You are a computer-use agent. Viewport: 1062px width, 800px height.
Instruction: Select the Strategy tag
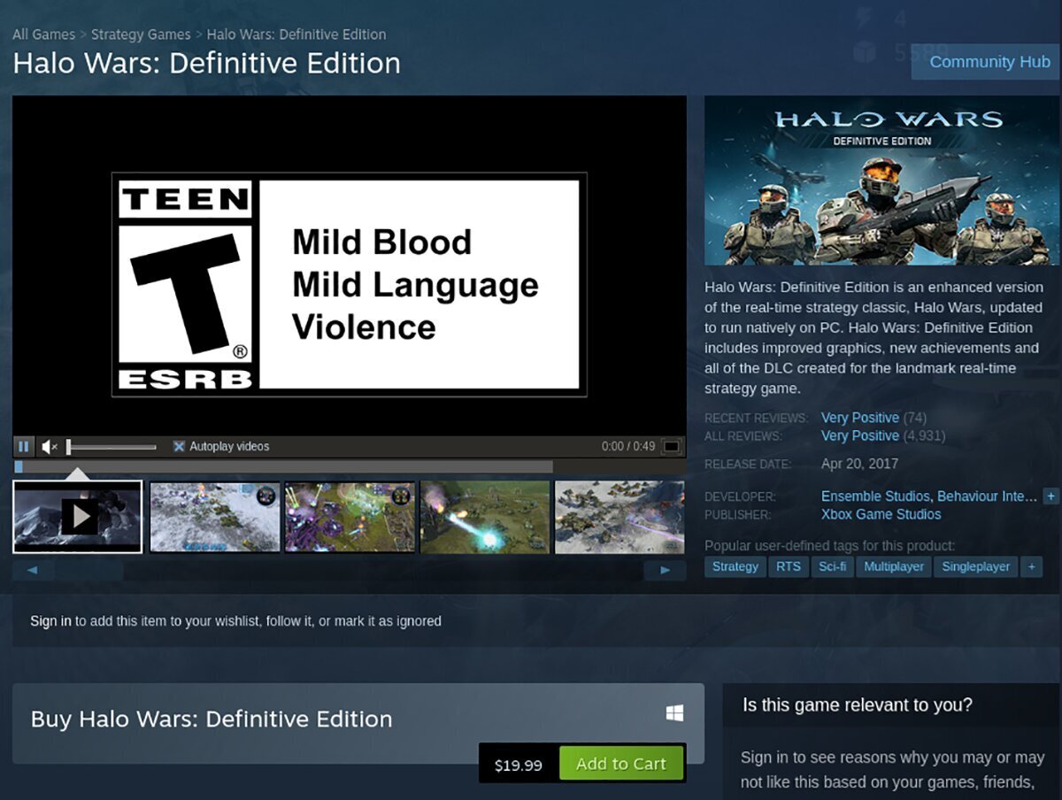click(735, 566)
